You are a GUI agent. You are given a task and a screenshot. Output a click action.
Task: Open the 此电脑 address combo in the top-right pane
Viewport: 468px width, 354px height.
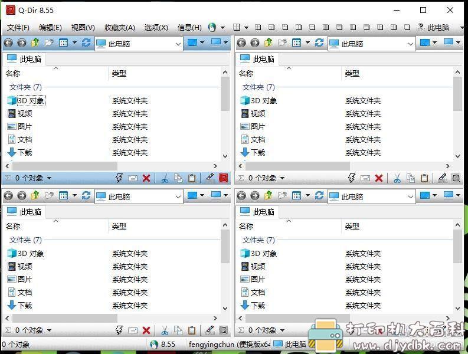(x=372, y=44)
